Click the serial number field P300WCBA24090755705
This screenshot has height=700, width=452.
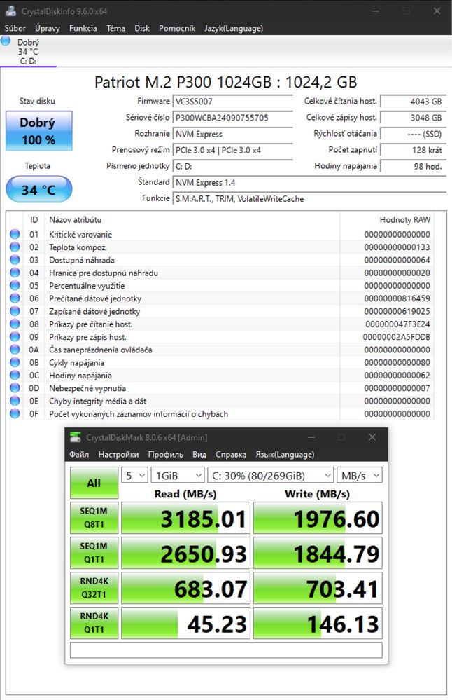pyautogui.click(x=233, y=118)
